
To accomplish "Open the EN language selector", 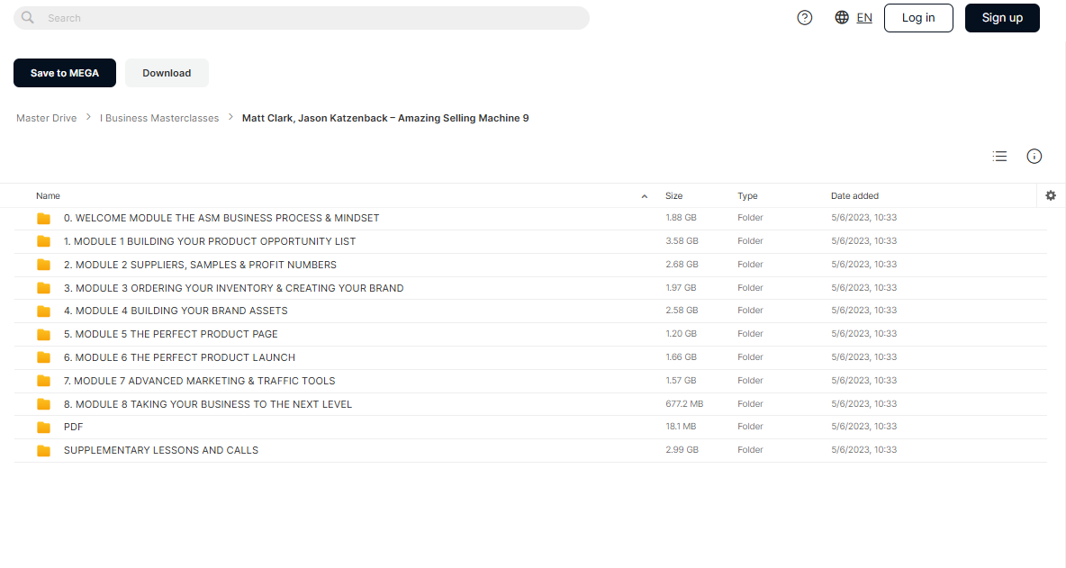I will point(864,18).
